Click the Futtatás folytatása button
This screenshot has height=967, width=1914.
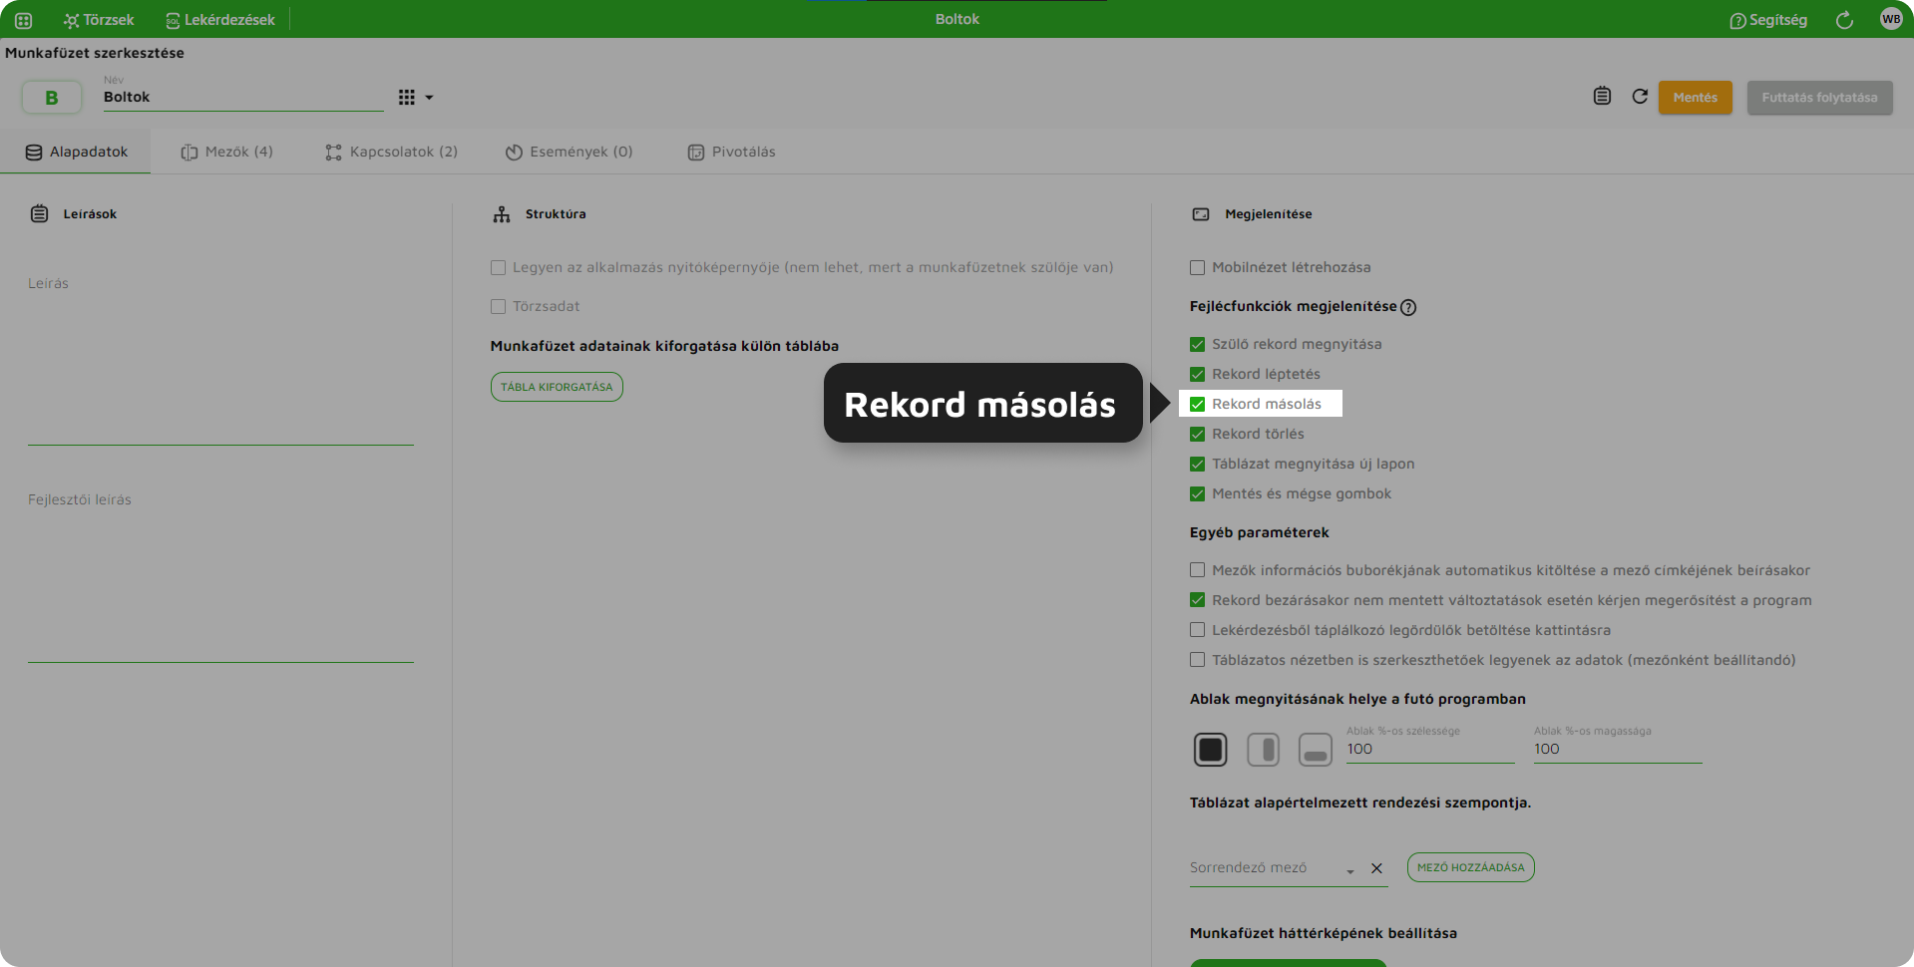pos(1819,98)
